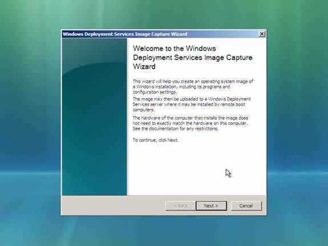Click the Next button to continue
This screenshot has height=246, width=328.
pos(211,206)
